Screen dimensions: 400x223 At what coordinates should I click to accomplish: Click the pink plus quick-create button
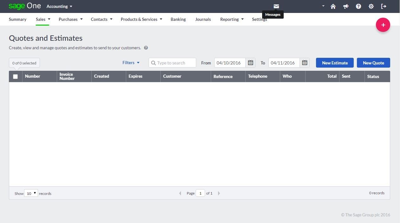coord(383,25)
